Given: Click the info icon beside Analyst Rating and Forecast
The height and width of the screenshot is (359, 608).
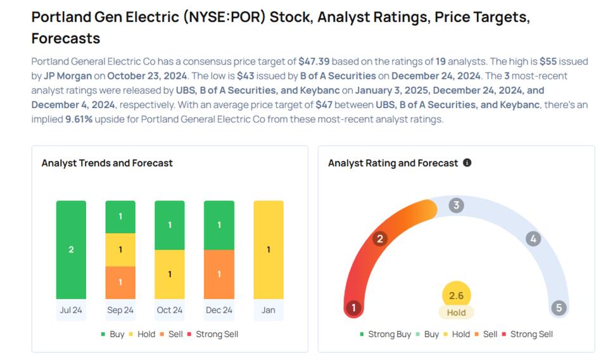Looking at the screenshot, I should [467, 163].
